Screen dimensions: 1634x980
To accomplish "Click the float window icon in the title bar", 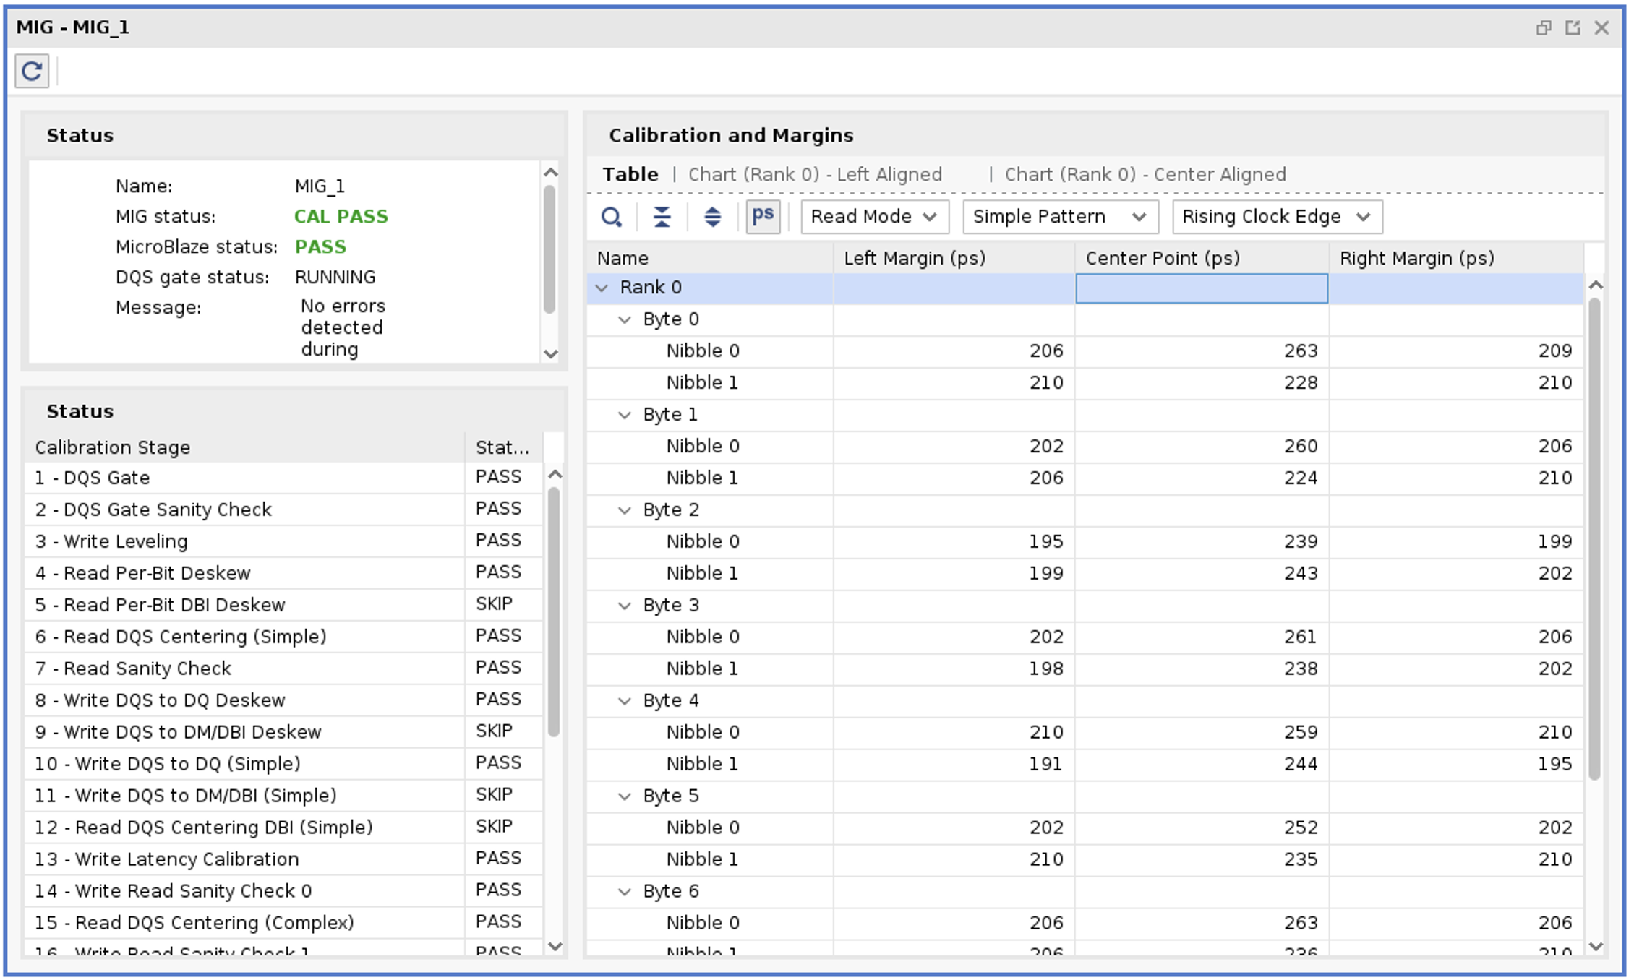I will [1544, 27].
